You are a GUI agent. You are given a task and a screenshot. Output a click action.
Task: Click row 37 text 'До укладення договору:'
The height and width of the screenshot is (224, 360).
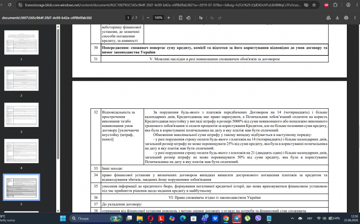(x=122, y=204)
